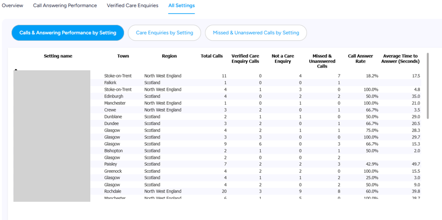Sort table by Region column
This screenshot has height=220, width=442.
[x=169, y=56]
